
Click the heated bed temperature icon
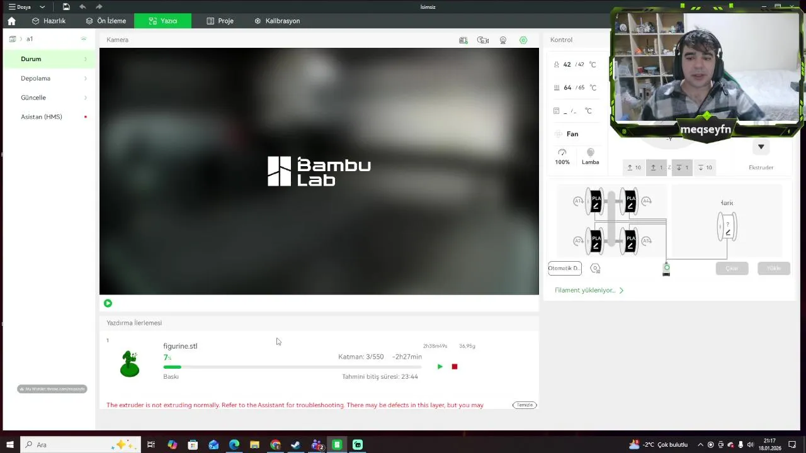[x=557, y=88]
